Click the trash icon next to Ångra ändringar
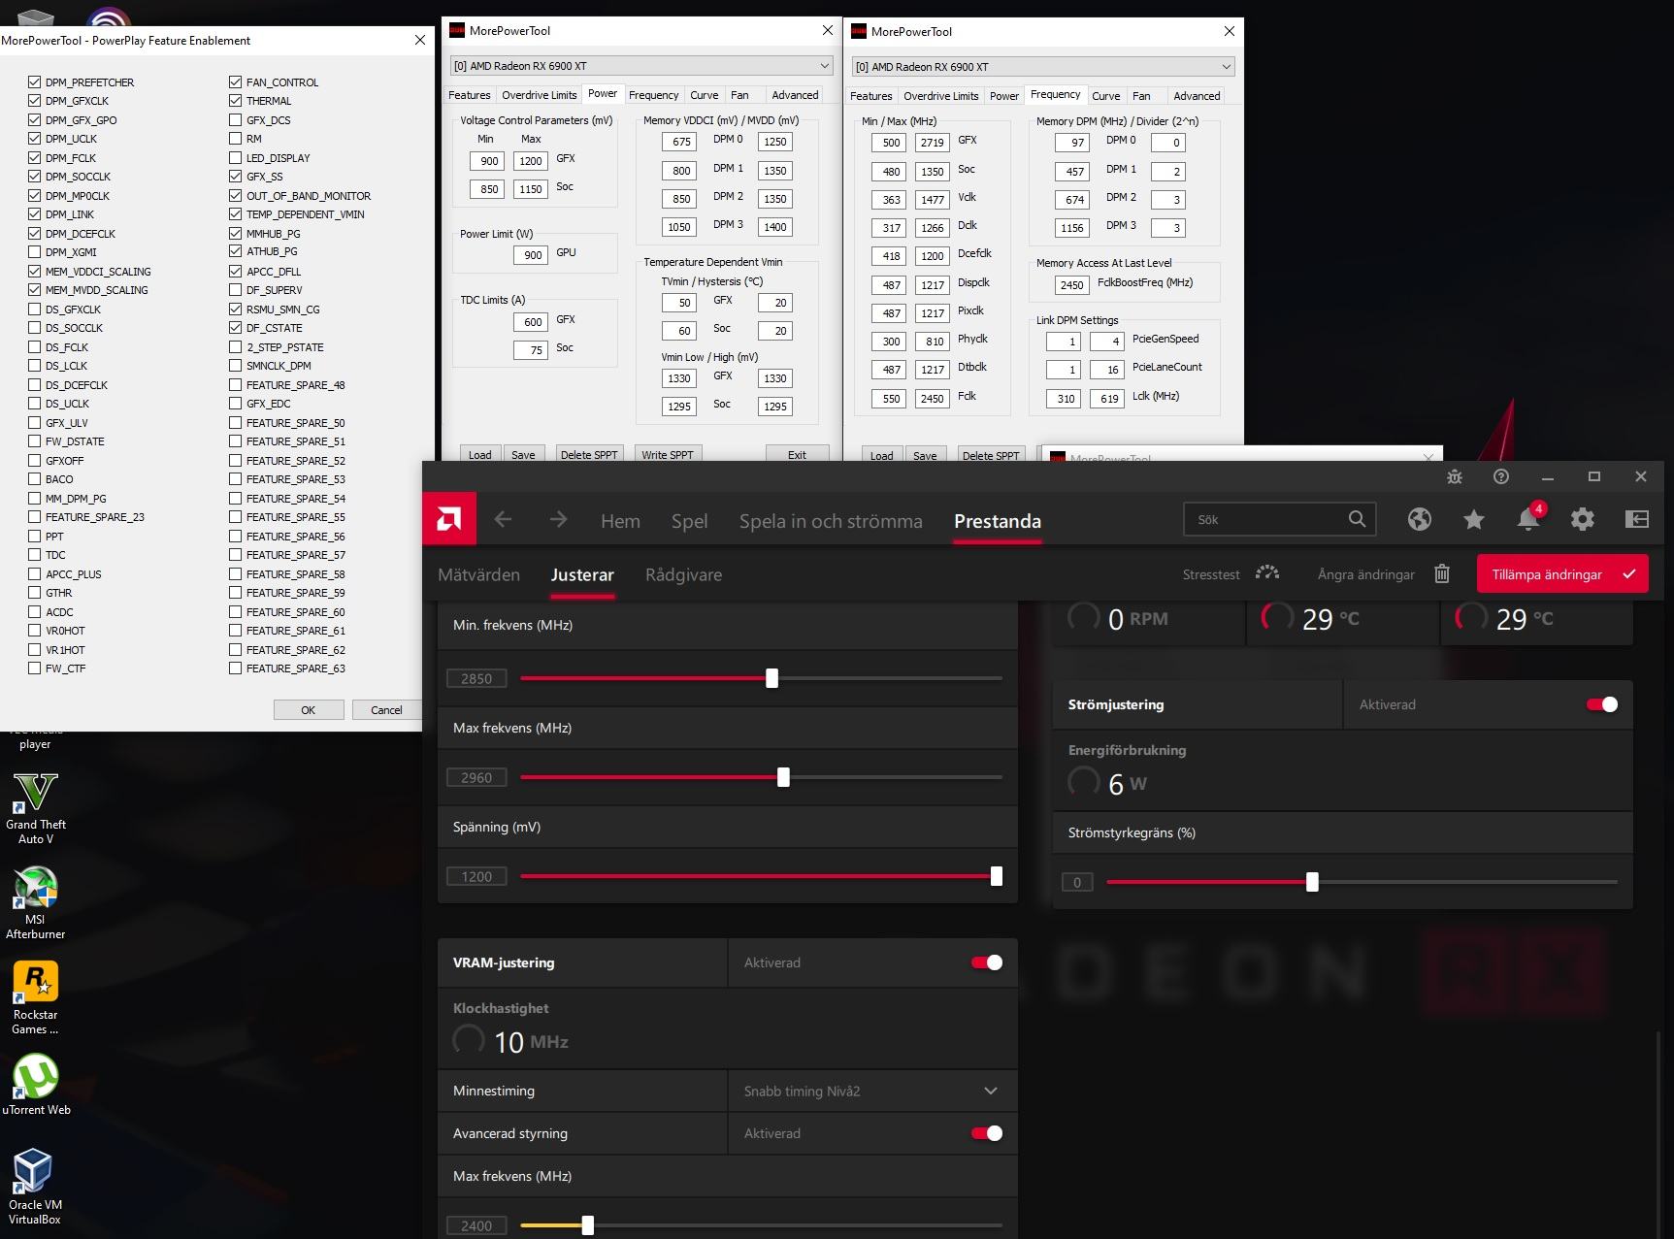 1442,574
